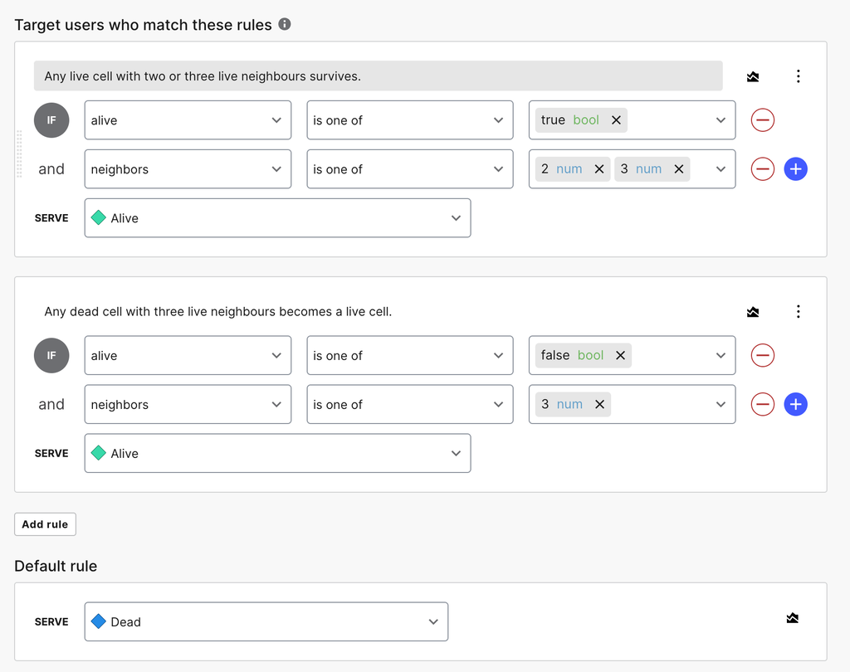850x672 pixels.
Task: Remove the 'true bool' value chip
Action: (x=616, y=120)
